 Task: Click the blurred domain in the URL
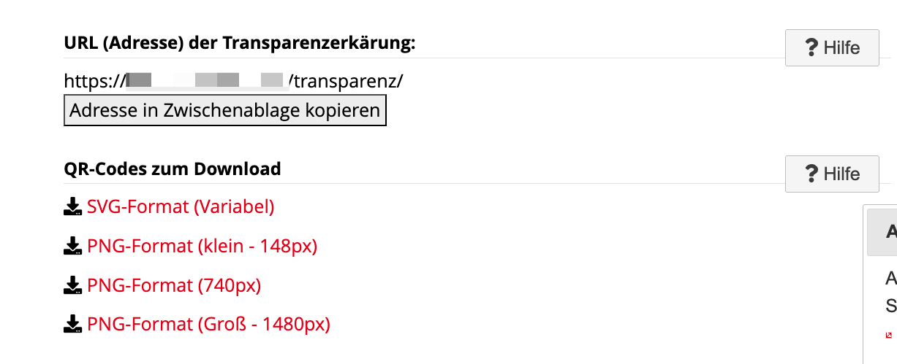coord(205,80)
